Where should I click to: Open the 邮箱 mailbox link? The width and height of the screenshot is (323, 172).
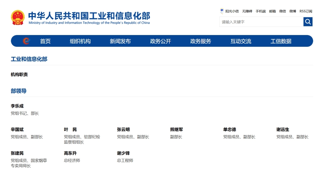coord(272,11)
